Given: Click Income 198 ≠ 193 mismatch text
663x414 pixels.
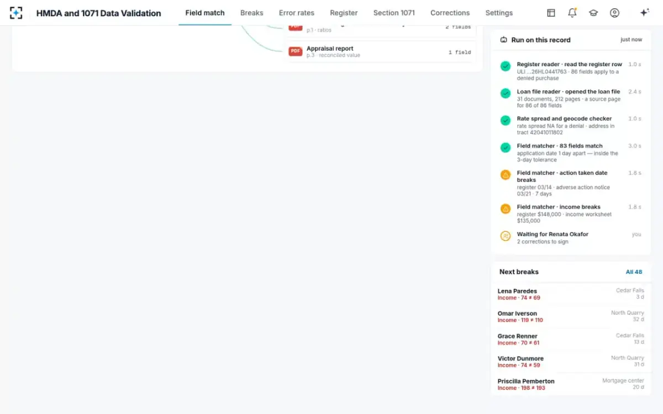Looking at the screenshot, I should pos(521,388).
